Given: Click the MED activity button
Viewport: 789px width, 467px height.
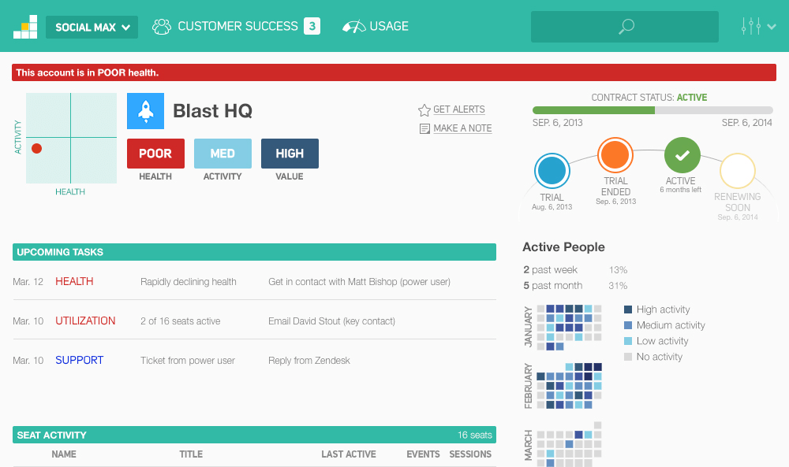Looking at the screenshot, I should [222, 154].
